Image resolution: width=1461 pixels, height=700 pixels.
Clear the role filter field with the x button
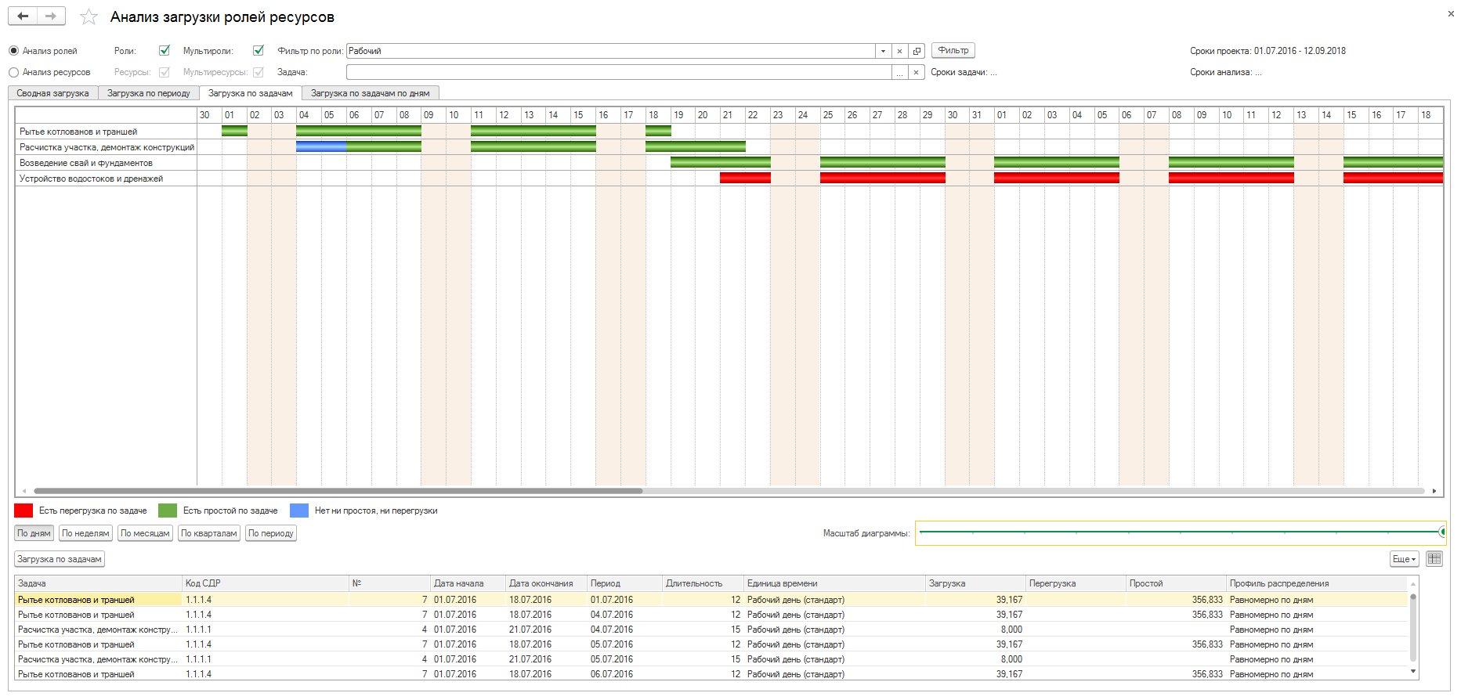pyautogui.click(x=899, y=51)
